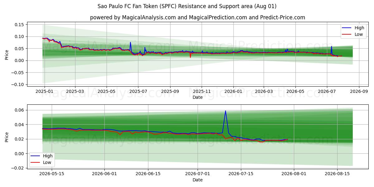Select the bottom chart 'Price' axis label
Viewport: 374px width, 187px height.
(x=7, y=137)
